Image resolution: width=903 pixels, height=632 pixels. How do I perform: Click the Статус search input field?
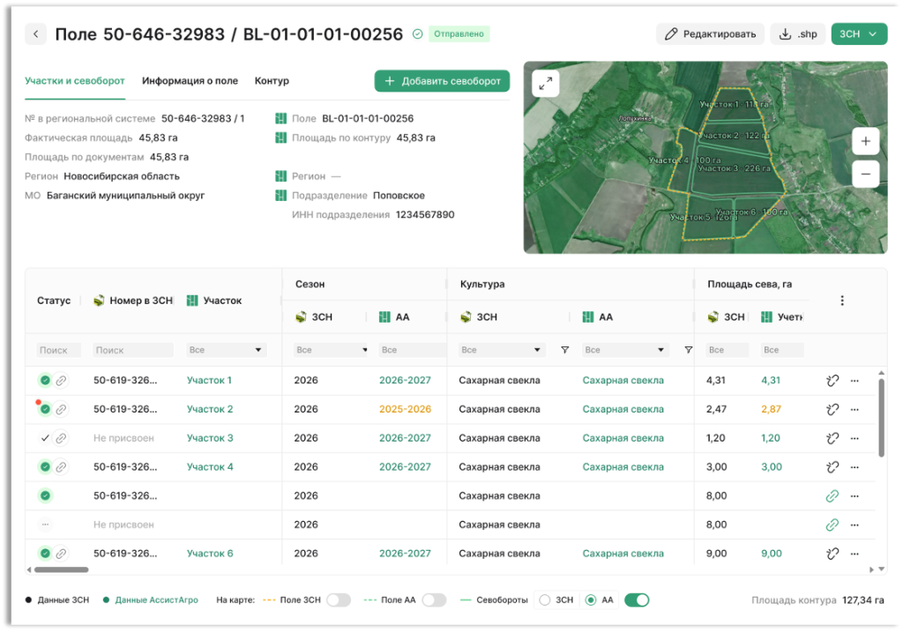click(x=59, y=350)
